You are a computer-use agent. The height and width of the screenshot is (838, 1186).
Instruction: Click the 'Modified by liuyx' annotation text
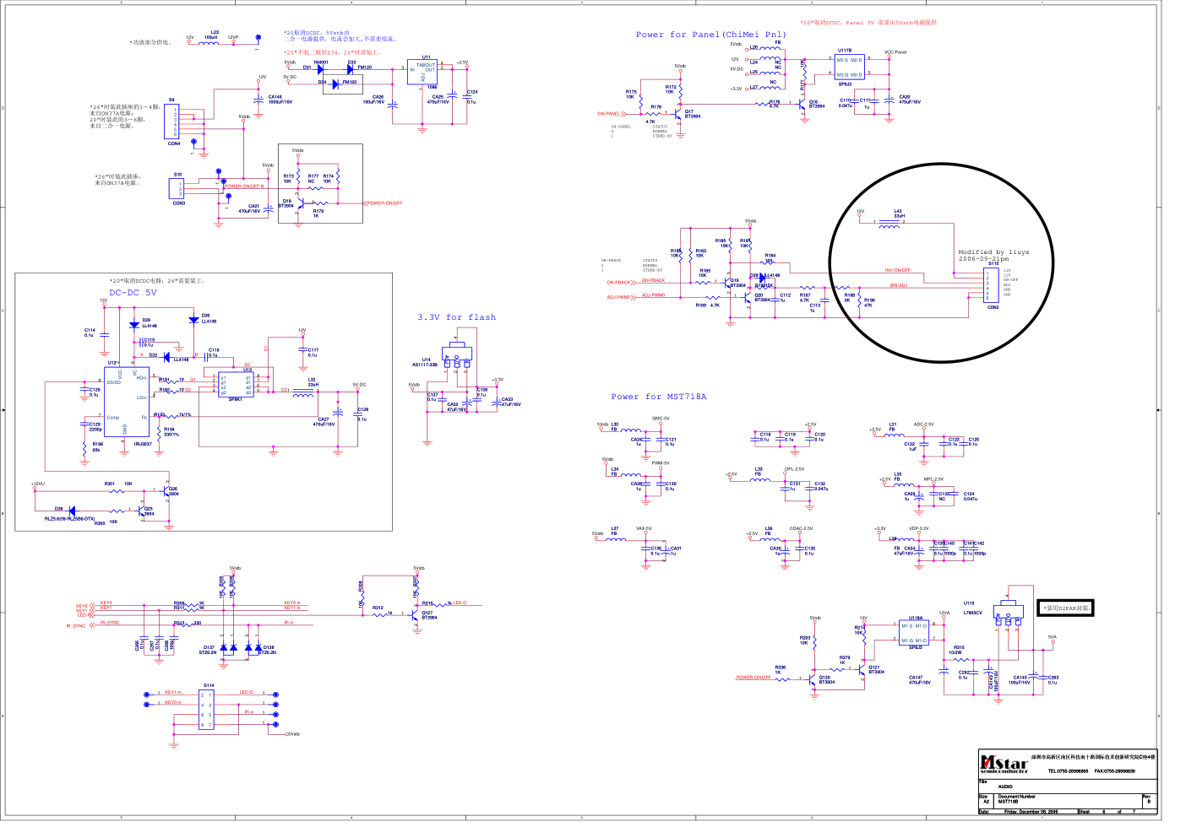click(x=993, y=252)
